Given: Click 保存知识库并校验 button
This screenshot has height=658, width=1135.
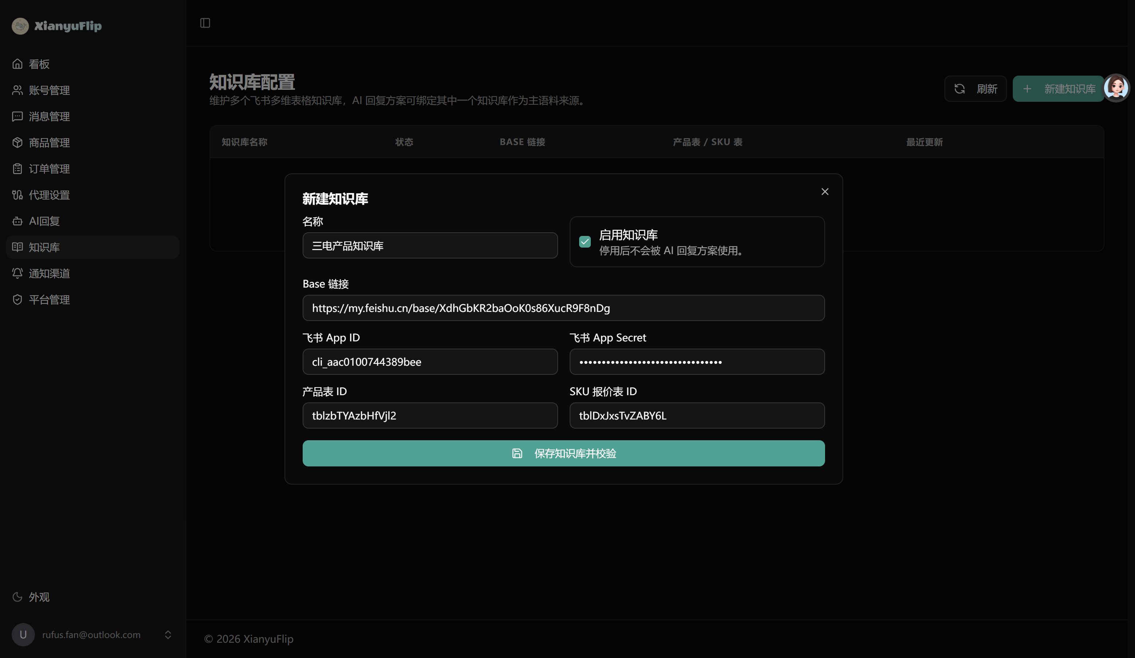Looking at the screenshot, I should click(563, 453).
